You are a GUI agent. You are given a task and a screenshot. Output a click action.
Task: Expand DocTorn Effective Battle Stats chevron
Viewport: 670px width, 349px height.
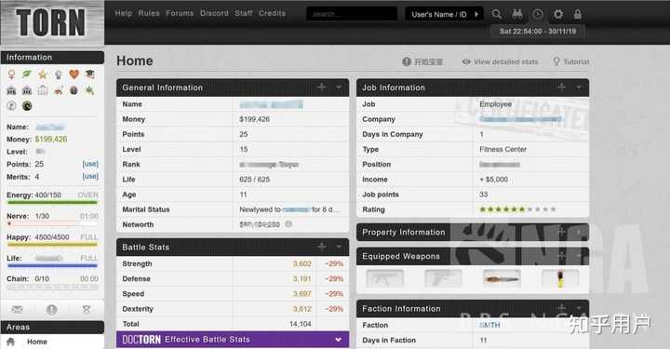pyautogui.click(x=339, y=340)
